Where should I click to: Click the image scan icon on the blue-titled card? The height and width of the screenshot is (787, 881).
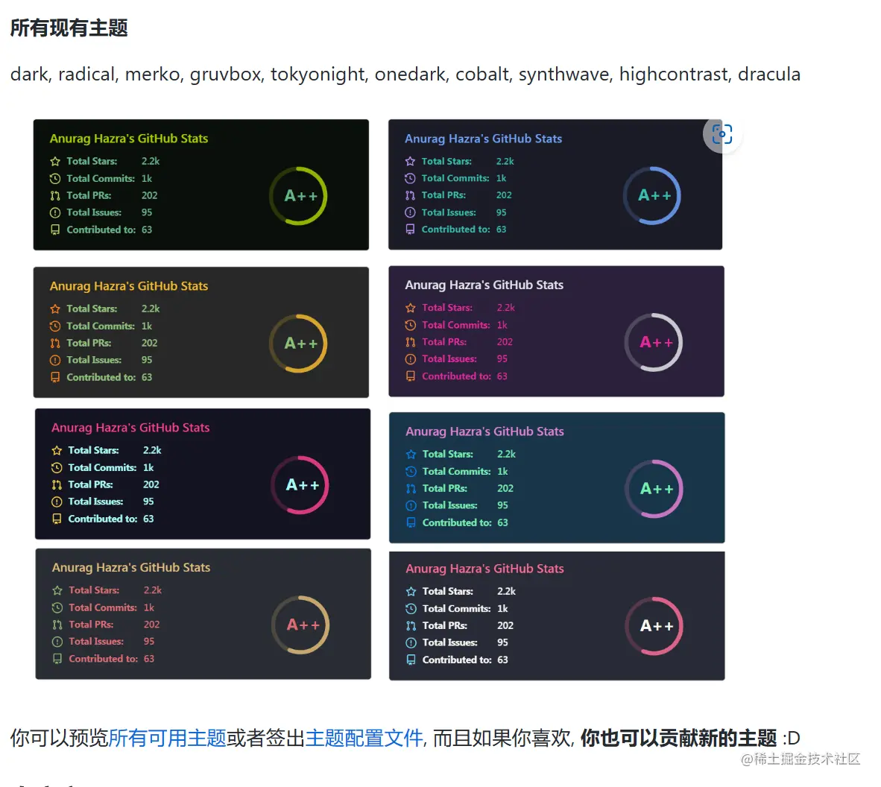pyautogui.click(x=721, y=134)
